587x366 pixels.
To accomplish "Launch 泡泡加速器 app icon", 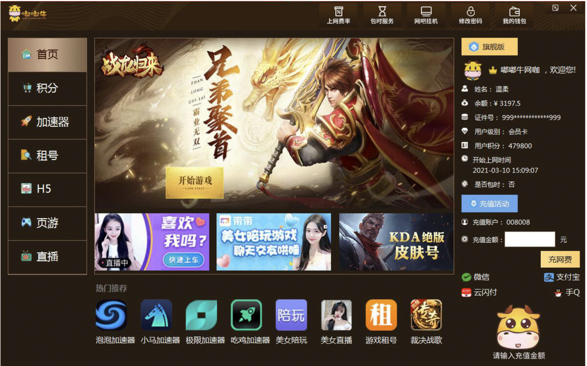I will click(x=111, y=315).
